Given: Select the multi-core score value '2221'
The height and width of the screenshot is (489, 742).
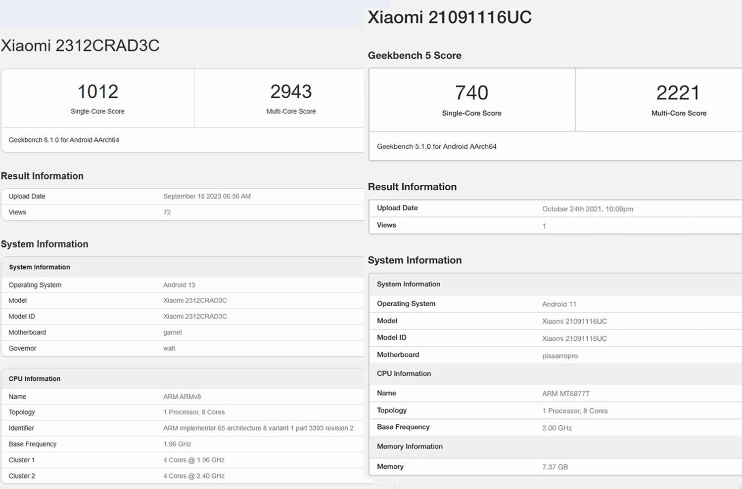Looking at the screenshot, I should (x=678, y=93).
